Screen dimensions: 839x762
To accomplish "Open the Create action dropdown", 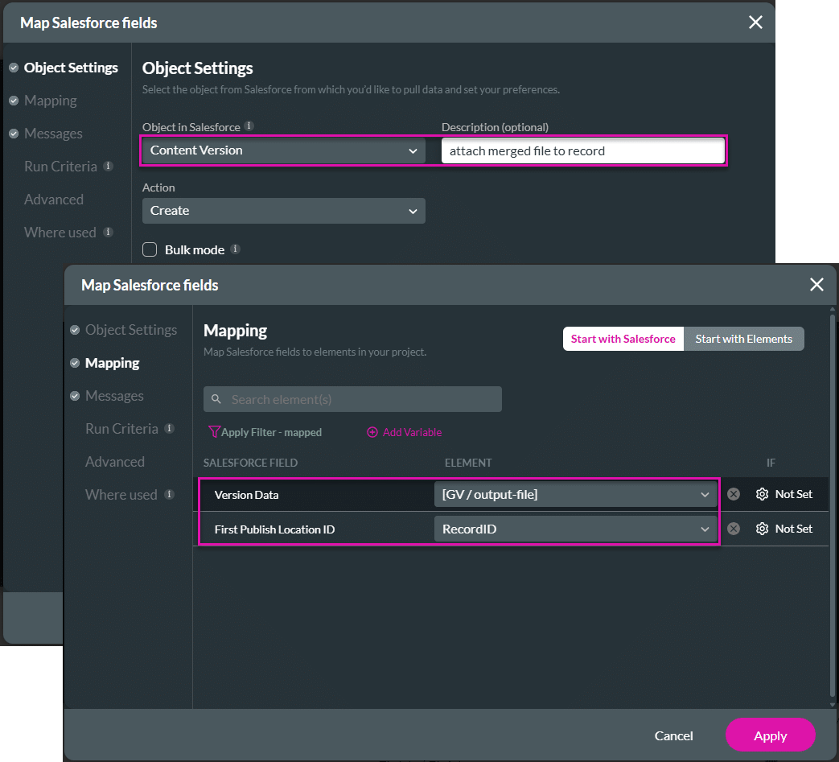I will point(284,211).
